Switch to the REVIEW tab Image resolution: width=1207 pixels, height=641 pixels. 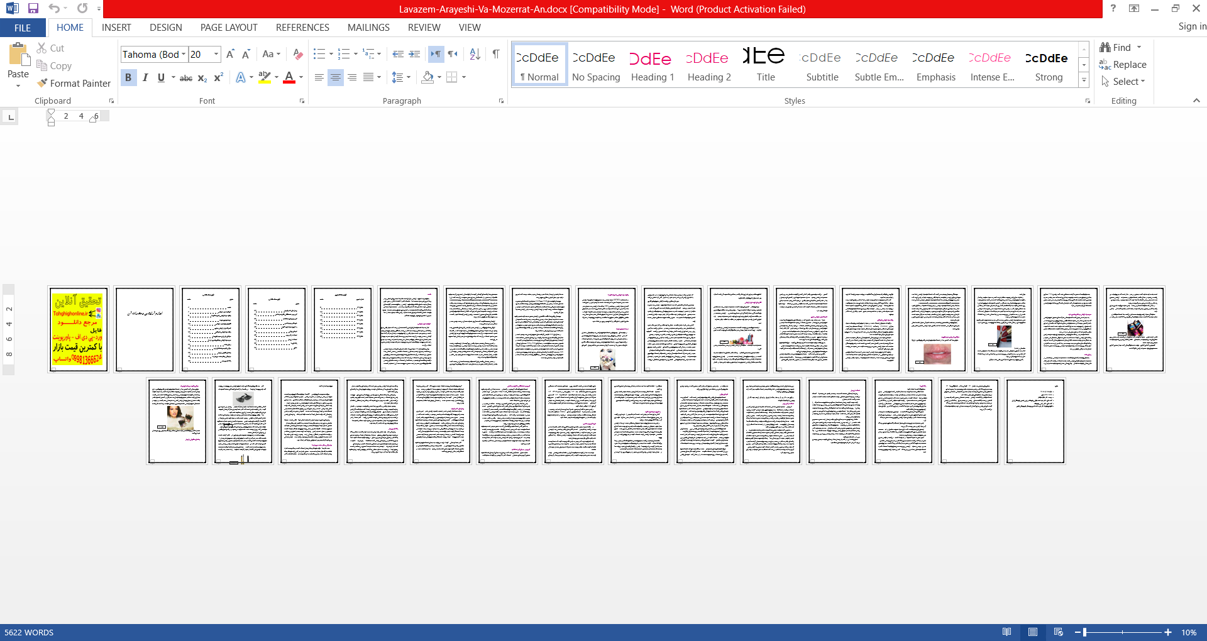(424, 28)
